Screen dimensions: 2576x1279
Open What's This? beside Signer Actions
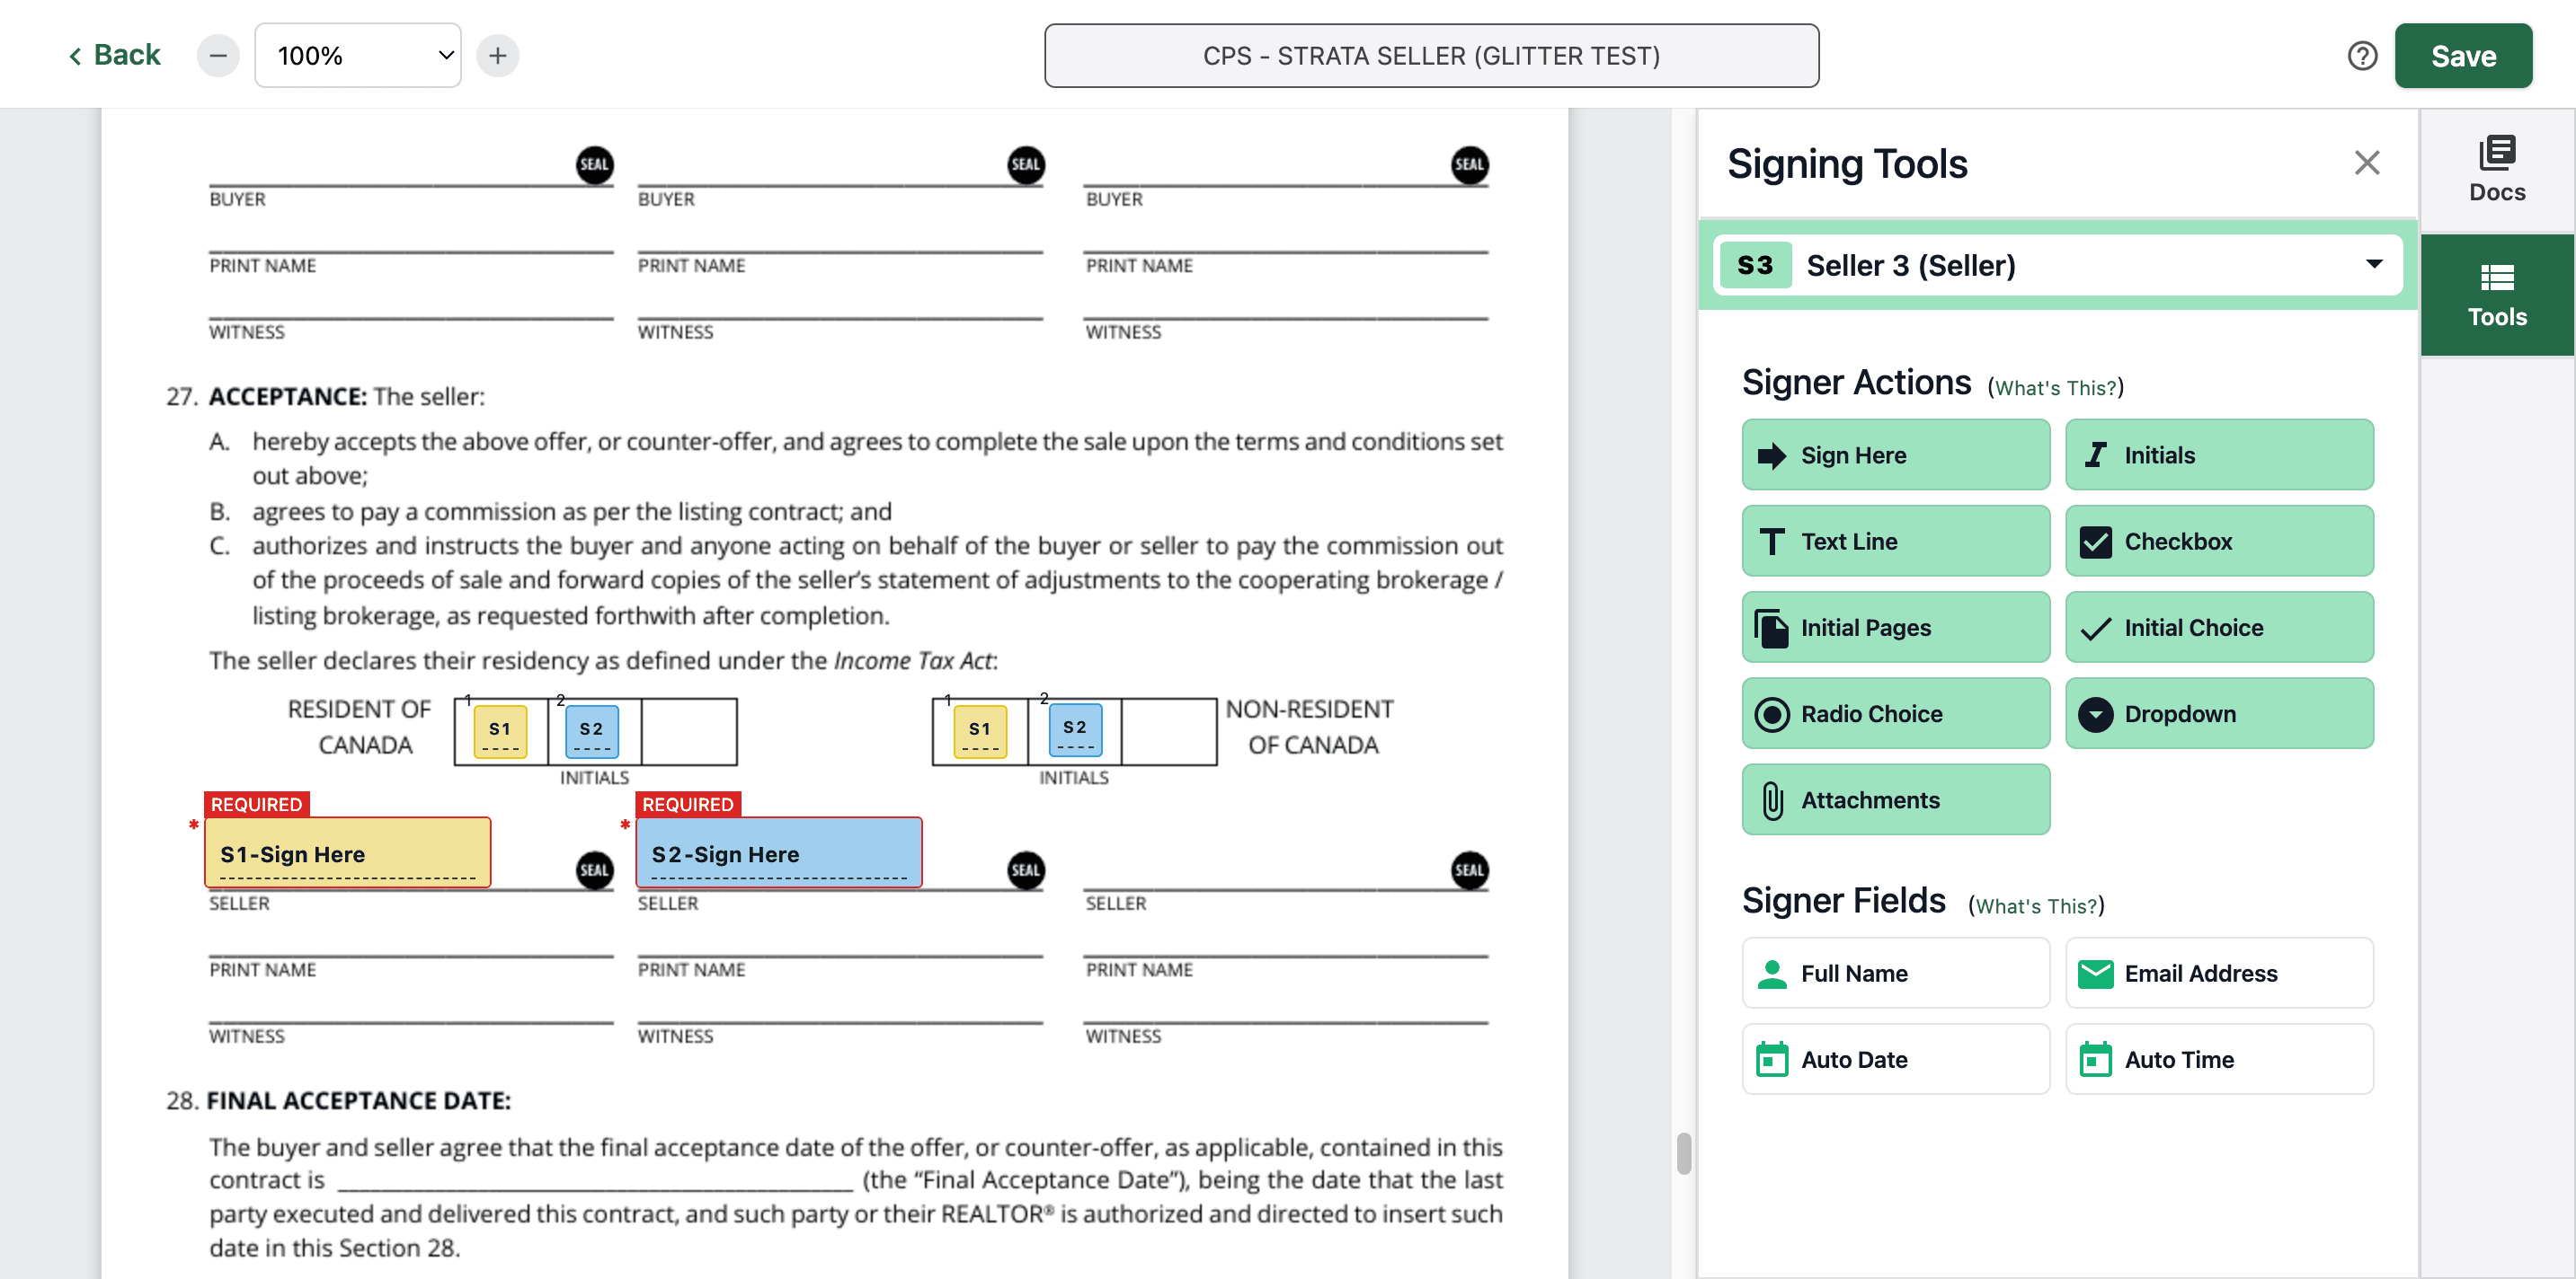pyautogui.click(x=2055, y=388)
